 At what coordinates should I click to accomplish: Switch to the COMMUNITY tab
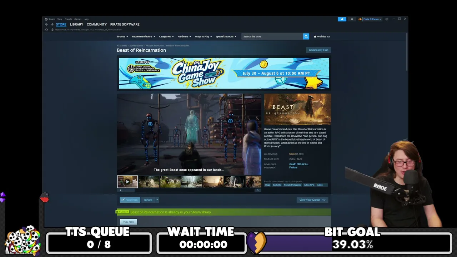(x=97, y=24)
